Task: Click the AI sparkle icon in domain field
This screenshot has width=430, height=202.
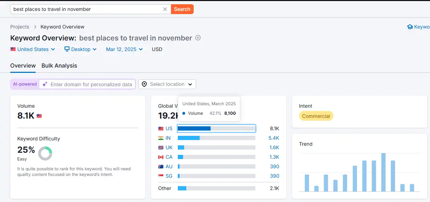Action: (x=45, y=84)
